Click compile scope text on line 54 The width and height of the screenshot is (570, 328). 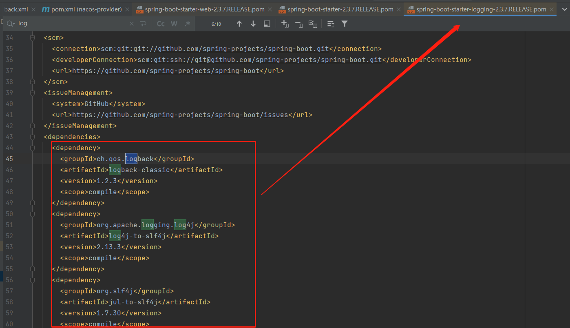point(103,258)
